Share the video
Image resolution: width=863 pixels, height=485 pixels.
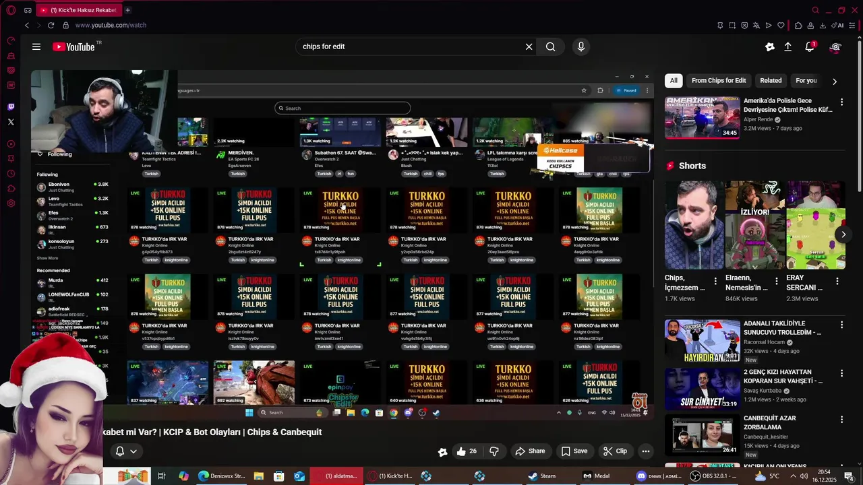530,451
